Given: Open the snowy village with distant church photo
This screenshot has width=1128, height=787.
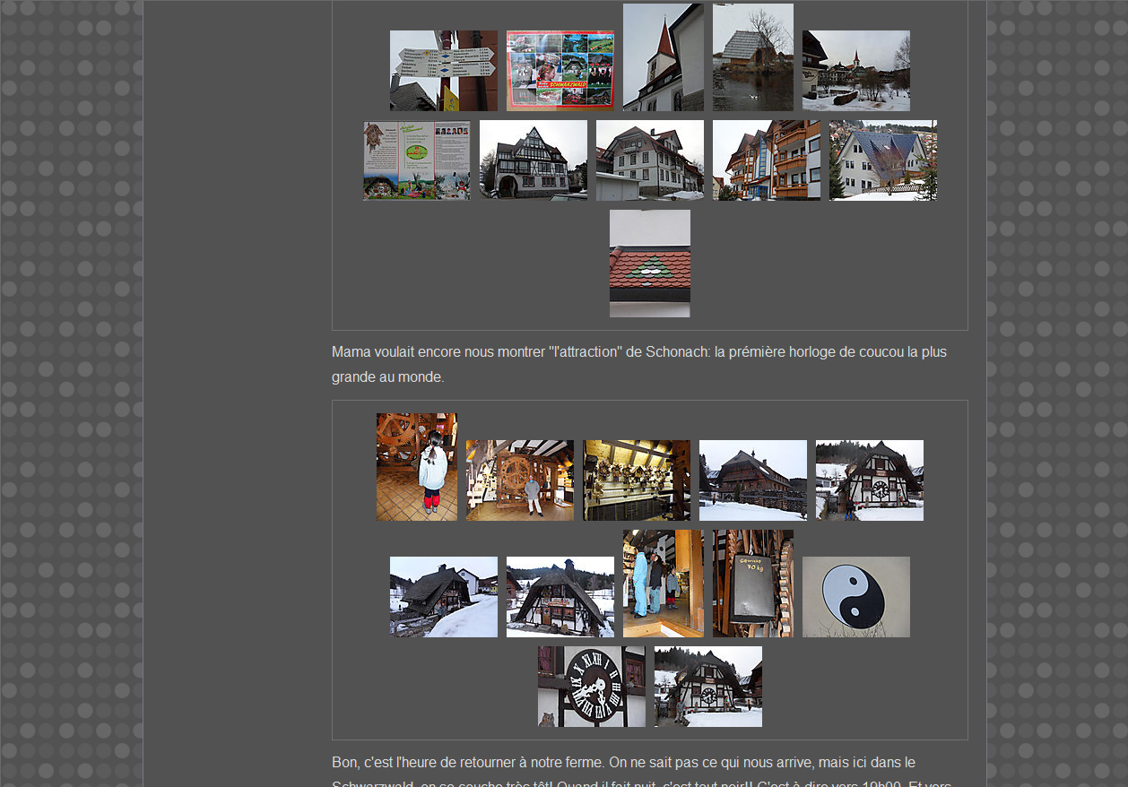Looking at the screenshot, I should pyautogui.click(x=855, y=71).
